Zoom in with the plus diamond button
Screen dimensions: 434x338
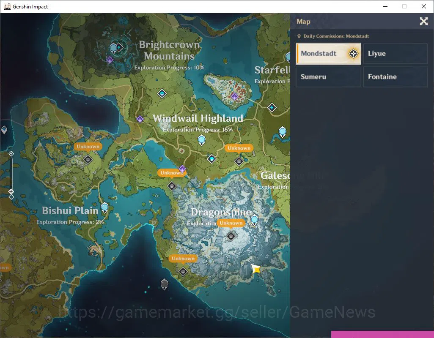[11, 154]
